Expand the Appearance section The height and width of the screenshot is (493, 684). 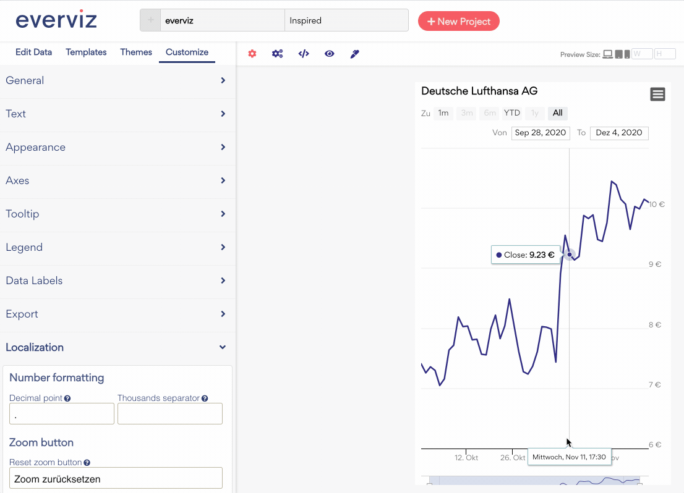pyautogui.click(x=116, y=147)
